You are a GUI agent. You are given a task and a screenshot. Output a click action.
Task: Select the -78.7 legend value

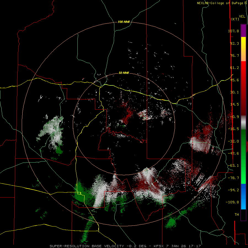233,178
